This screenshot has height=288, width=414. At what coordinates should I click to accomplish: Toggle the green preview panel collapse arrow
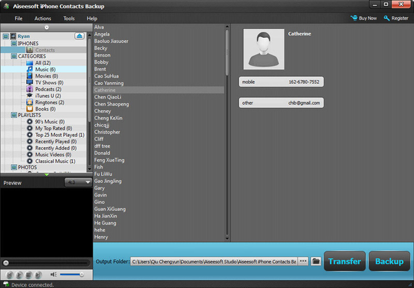click(x=47, y=175)
